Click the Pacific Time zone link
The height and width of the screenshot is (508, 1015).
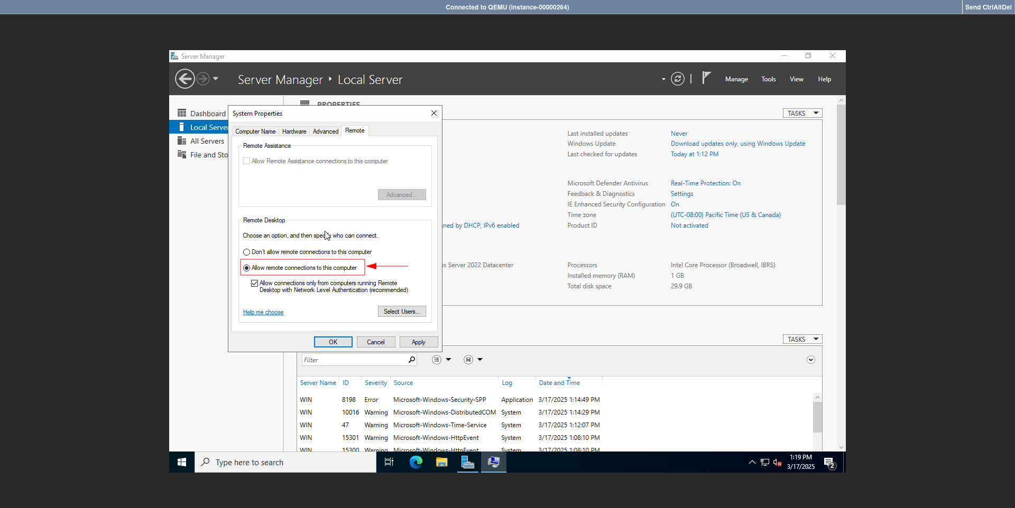(726, 215)
